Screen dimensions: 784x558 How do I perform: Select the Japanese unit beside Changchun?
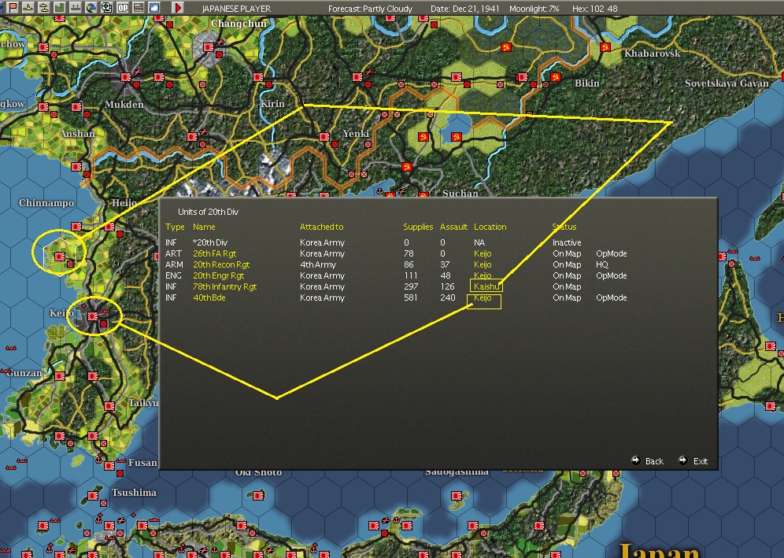tap(209, 47)
